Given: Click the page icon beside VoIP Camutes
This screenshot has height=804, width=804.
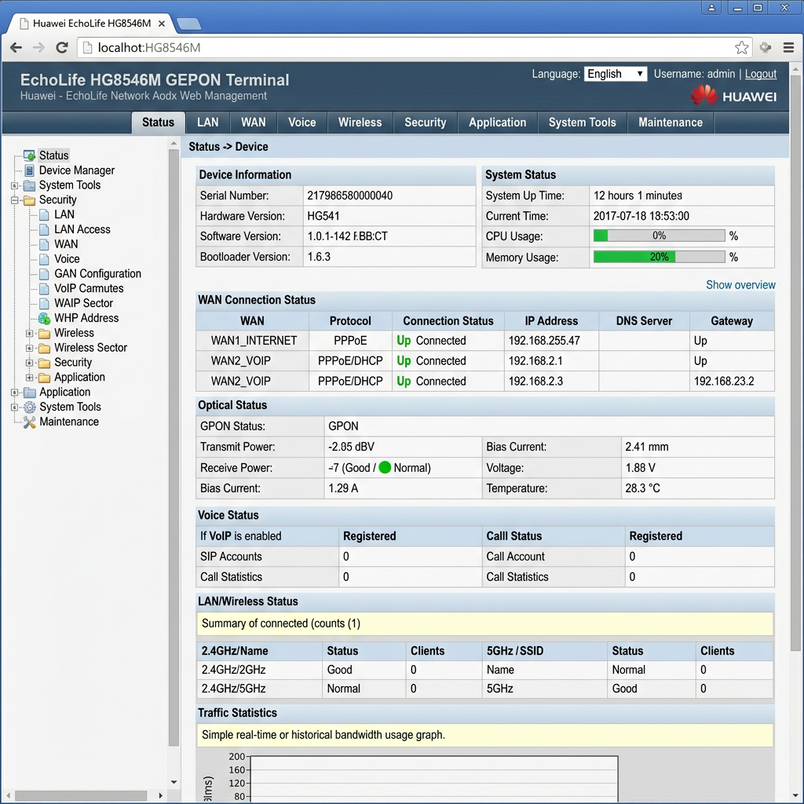Looking at the screenshot, I should (45, 289).
